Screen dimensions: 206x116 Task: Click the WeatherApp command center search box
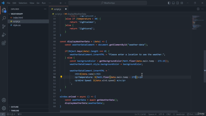tap(108, 3)
